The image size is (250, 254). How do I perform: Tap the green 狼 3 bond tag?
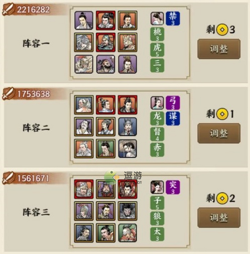click(157, 219)
